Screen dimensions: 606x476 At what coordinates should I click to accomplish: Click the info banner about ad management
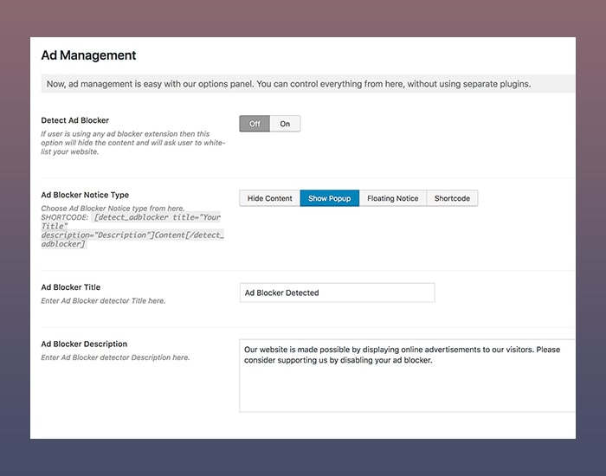(308, 84)
